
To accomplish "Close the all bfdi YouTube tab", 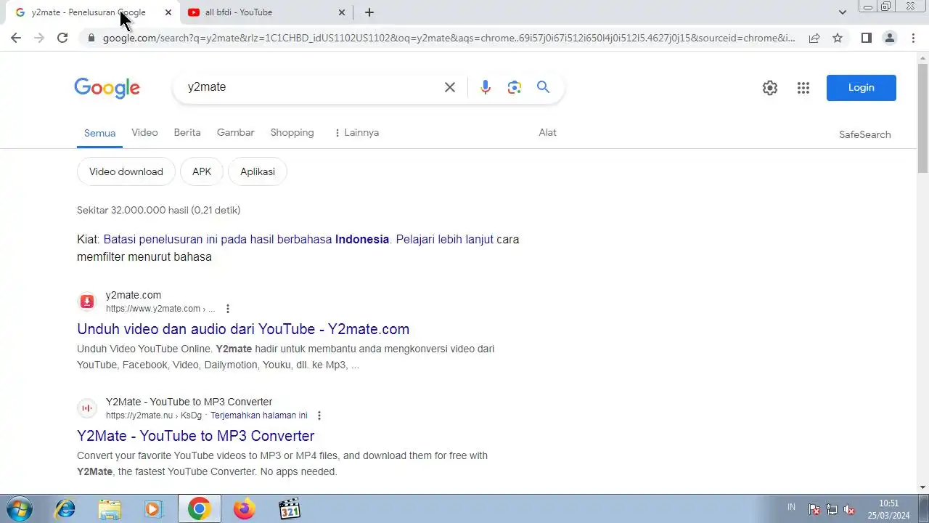I will click(343, 12).
